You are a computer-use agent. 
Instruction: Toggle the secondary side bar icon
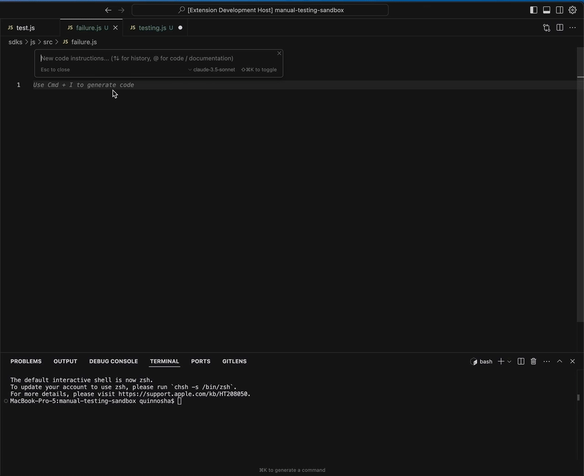(x=559, y=10)
